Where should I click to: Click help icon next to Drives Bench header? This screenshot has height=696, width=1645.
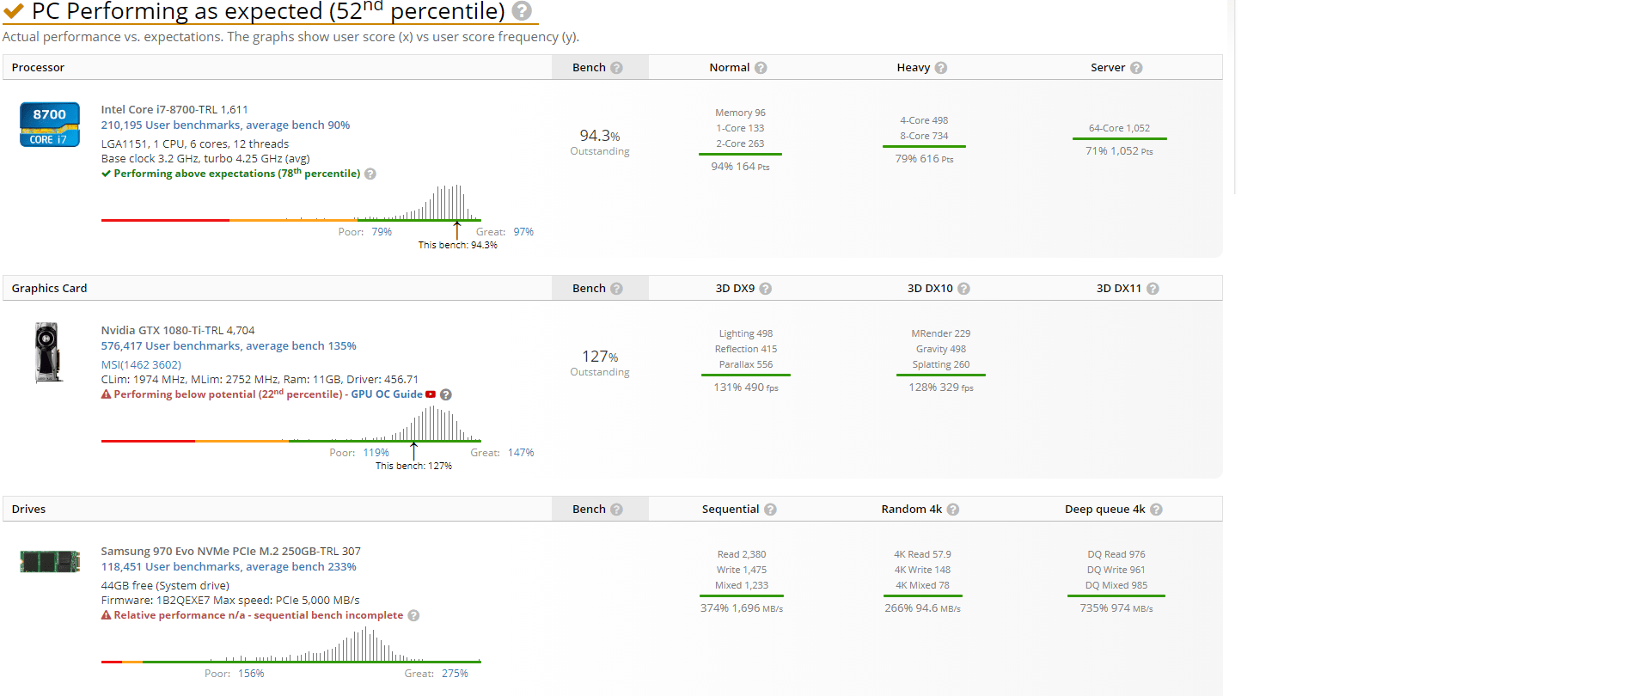[x=616, y=510]
